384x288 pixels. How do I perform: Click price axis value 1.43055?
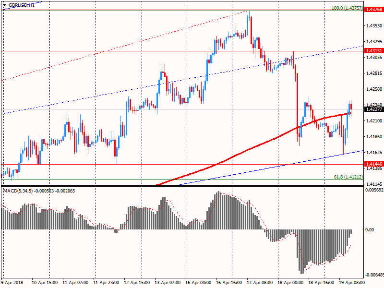[x=374, y=57]
